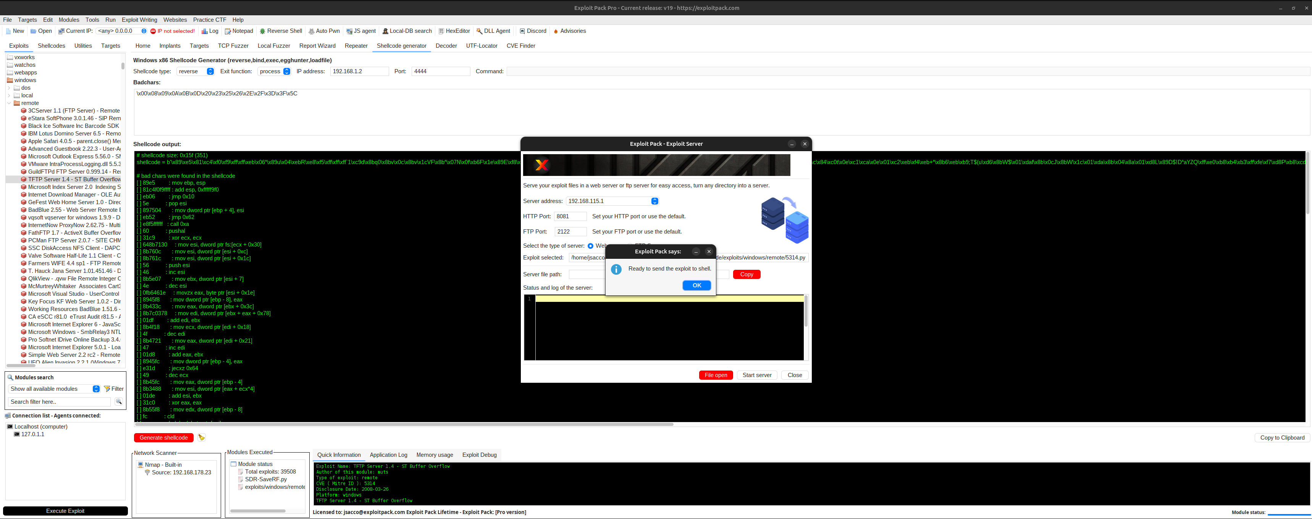The image size is (1312, 519).
Task: Switch to the TCP Fuzzer tab
Action: point(233,46)
